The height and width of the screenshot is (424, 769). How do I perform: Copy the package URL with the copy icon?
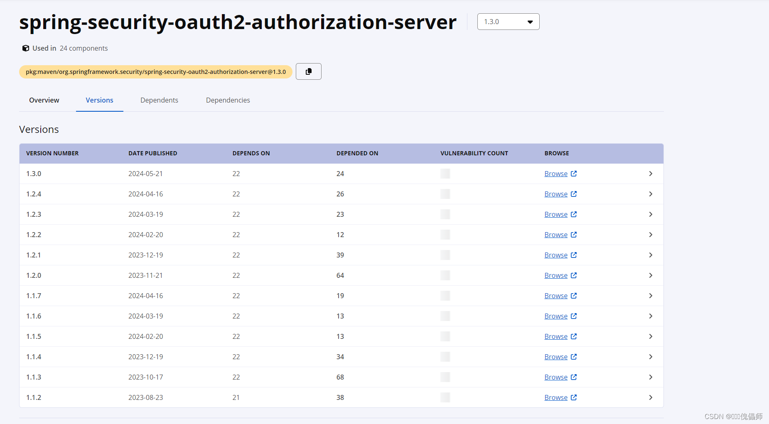coord(308,71)
